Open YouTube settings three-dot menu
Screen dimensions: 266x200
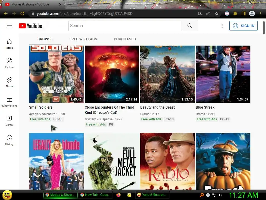pyautogui.click(x=222, y=26)
